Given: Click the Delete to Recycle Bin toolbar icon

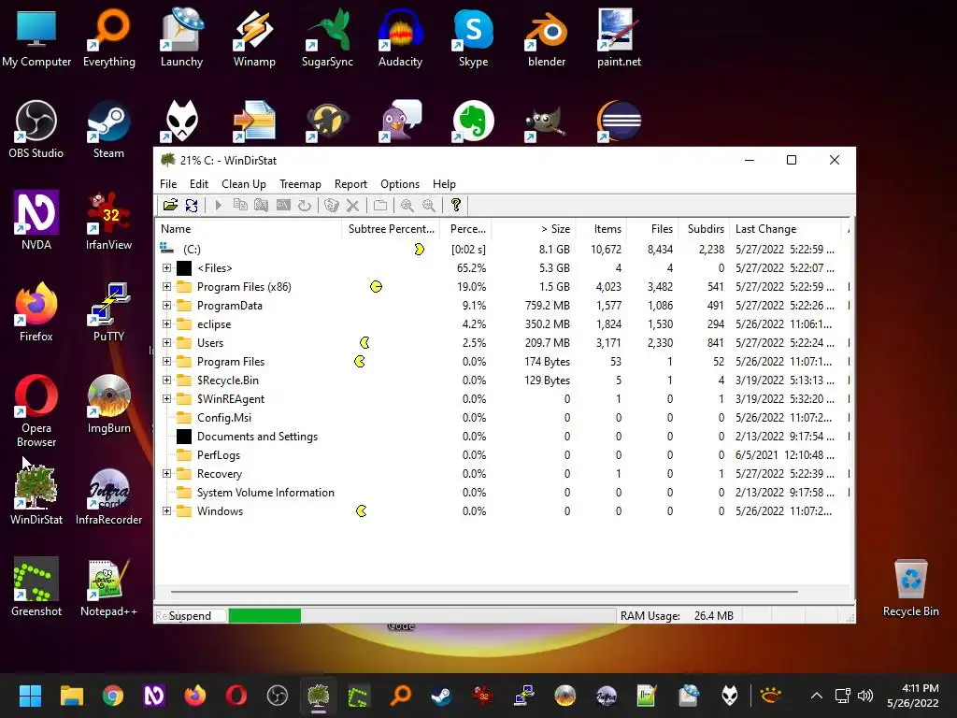Looking at the screenshot, I should pos(332,205).
